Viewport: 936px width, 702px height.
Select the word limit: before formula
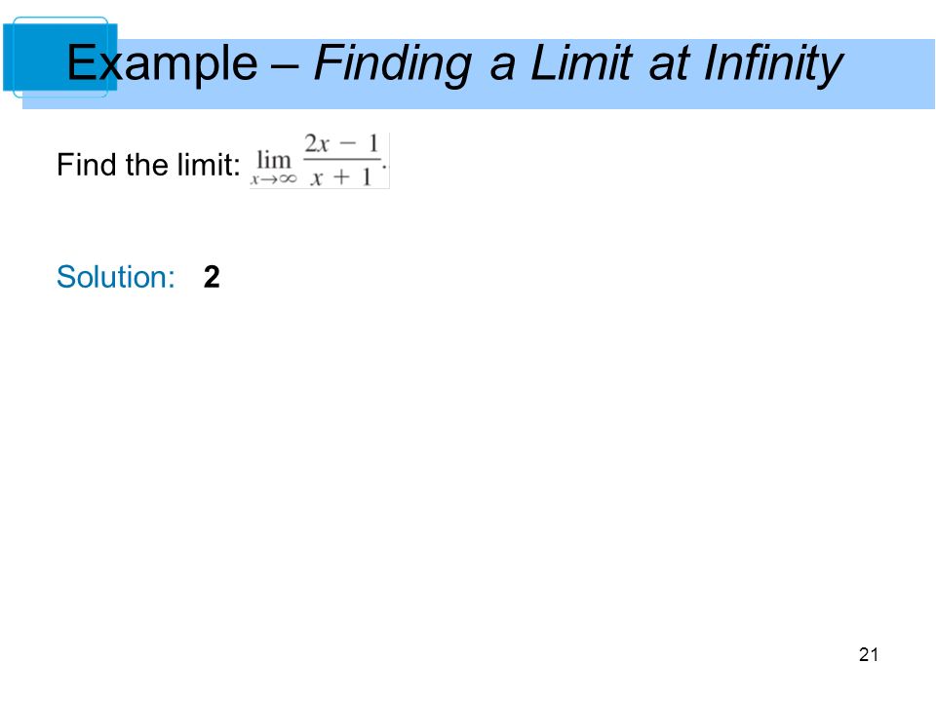(x=209, y=164)
